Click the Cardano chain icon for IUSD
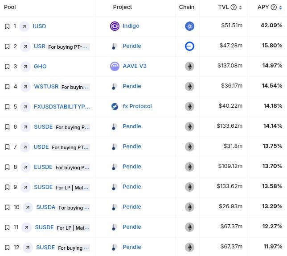 190,26
